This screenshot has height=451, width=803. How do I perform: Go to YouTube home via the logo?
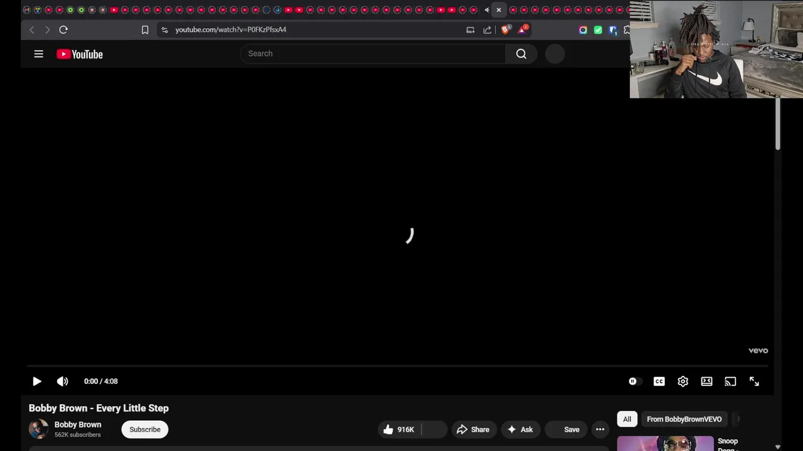tap(80, 54)
